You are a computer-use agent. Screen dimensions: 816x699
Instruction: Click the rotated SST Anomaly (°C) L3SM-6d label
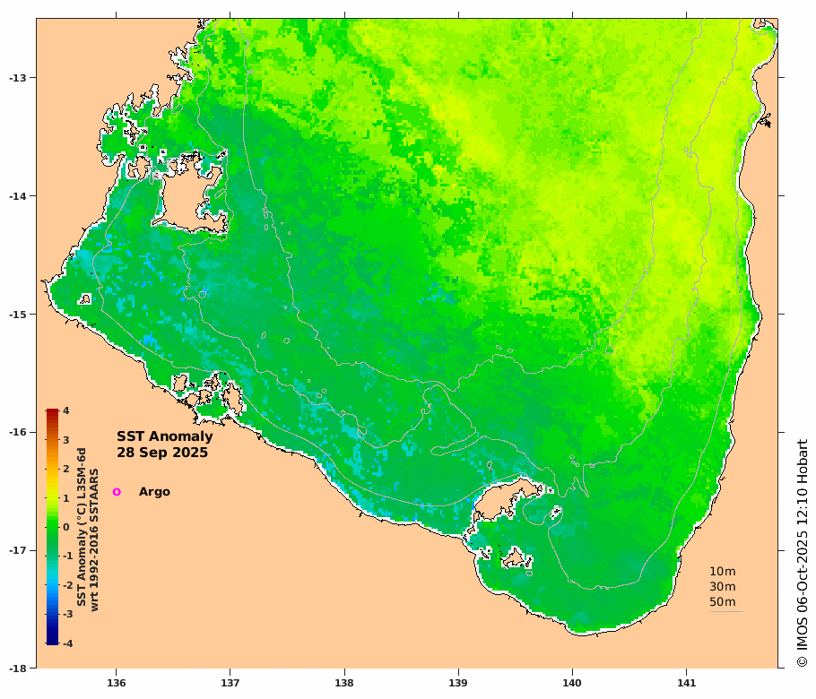click(82, 527)
